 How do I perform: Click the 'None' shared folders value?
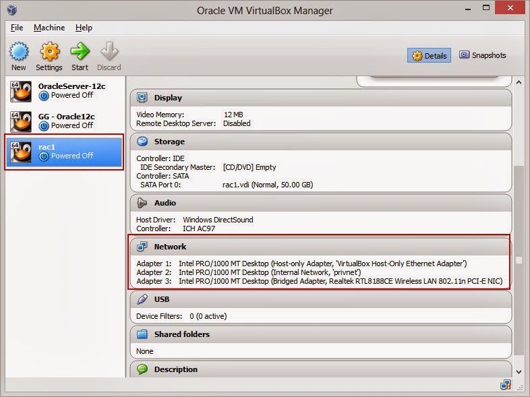point(145,351)
